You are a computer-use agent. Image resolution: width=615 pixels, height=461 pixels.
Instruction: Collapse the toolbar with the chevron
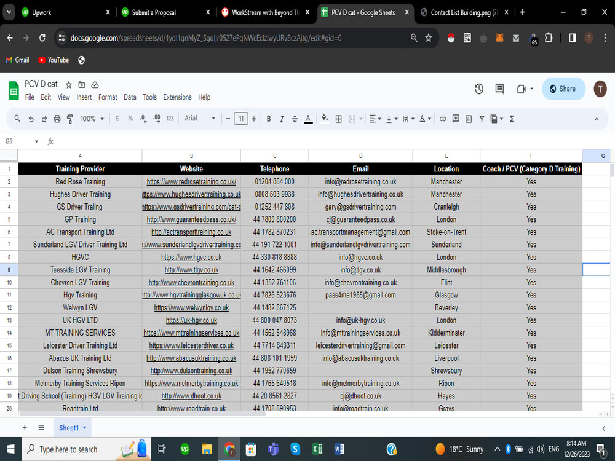(597, 119)
